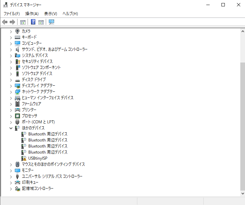Click the vertical scrollbar thumb

pos(243,126)
